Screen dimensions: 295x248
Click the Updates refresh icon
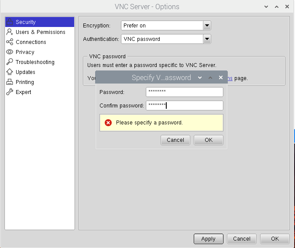[x=10, y=72]
